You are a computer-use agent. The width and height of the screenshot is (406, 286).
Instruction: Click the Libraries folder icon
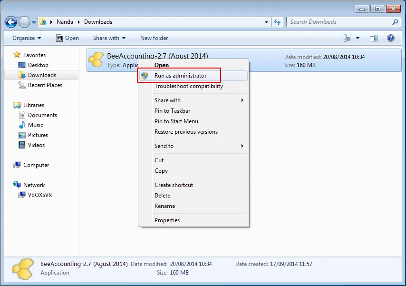[17, 105]
